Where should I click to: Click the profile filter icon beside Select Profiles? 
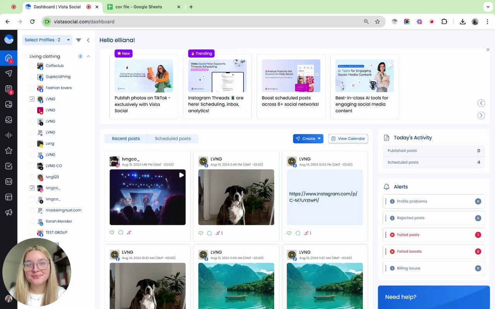pos(79,40)
